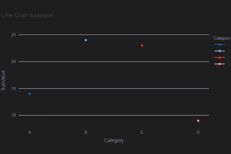Select the y-axis title SubValue
231x154 pixels.
(3, 80)
